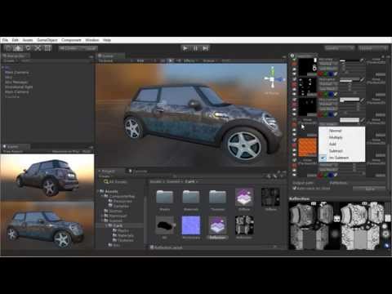Select Reflection composer asset icon

(217, 225)
